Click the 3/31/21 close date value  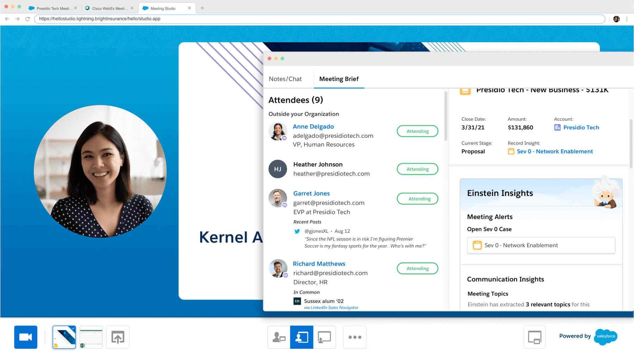(x=473, y=127)
